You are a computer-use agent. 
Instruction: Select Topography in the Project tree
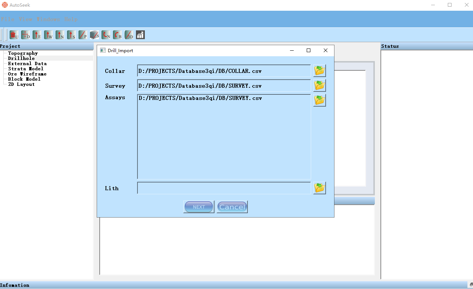23,53
